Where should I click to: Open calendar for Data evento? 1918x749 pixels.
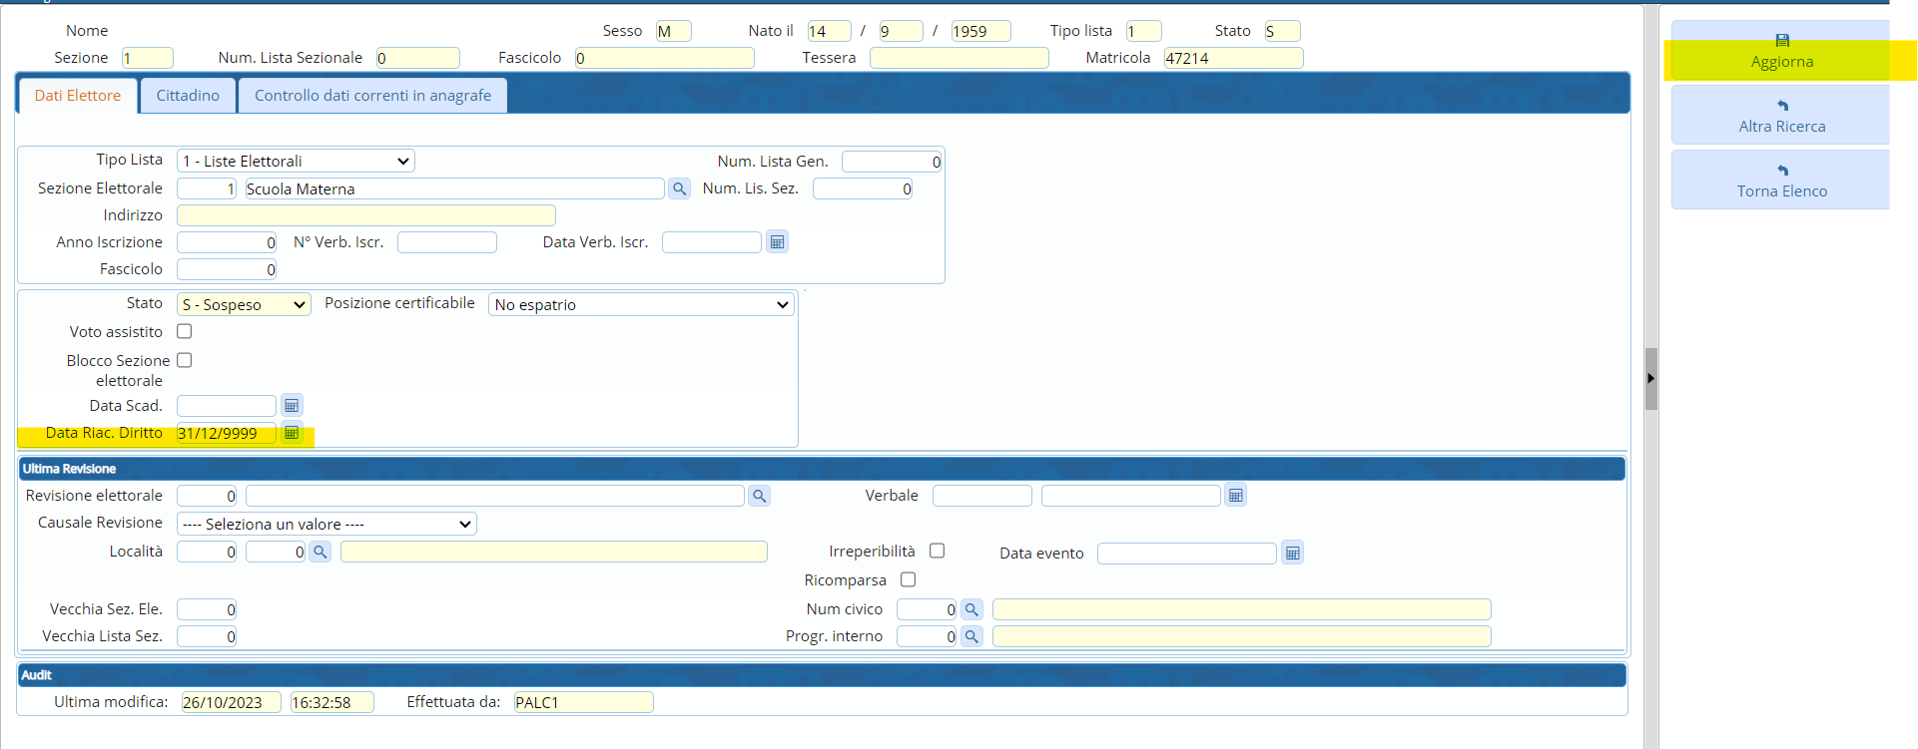(x=1292, y=554)
